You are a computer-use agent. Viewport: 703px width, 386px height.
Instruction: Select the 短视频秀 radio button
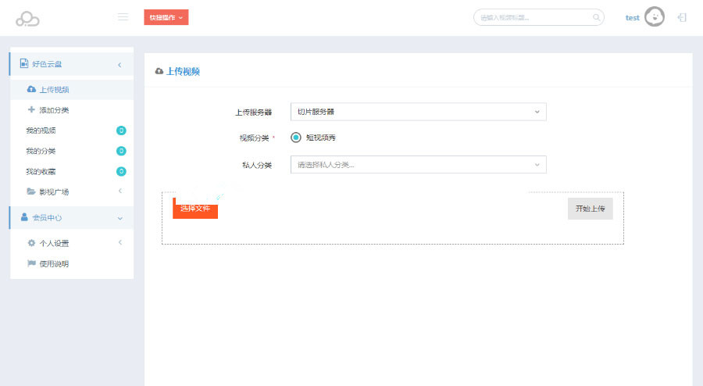(296, 138)
